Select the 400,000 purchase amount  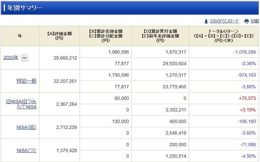(x=178, y=121)
